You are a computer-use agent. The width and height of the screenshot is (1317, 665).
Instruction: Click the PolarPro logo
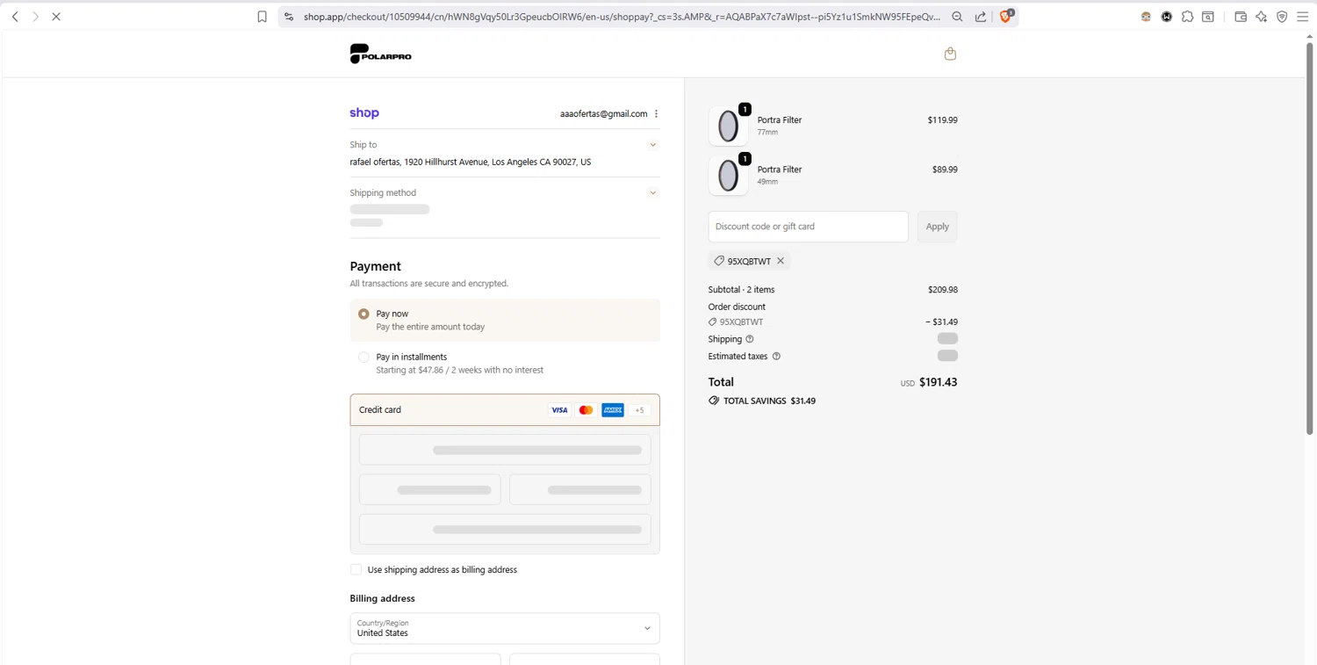point(380,54)
